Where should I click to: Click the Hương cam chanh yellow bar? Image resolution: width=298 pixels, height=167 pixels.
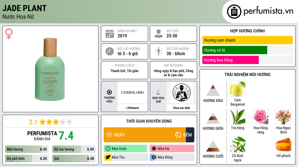(247, 40)
